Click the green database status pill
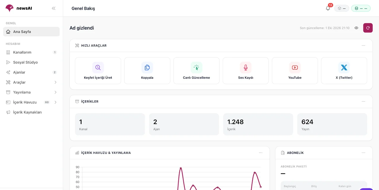 click(361, 8)
